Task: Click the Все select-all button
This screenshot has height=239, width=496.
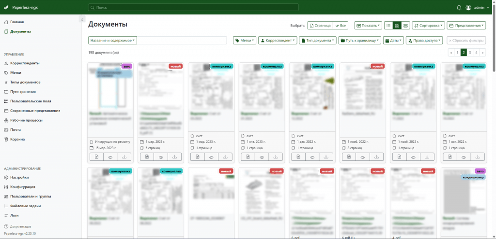Action: [x=341, y=26]
